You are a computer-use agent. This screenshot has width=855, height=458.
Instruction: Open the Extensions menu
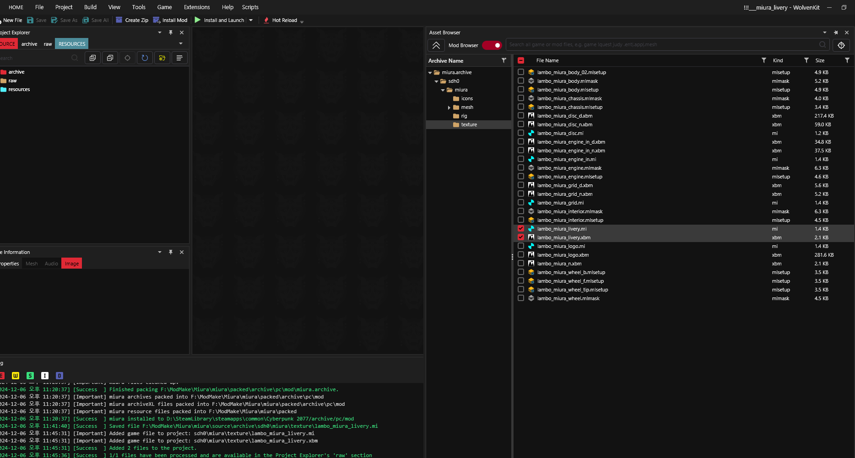[196, 7]
